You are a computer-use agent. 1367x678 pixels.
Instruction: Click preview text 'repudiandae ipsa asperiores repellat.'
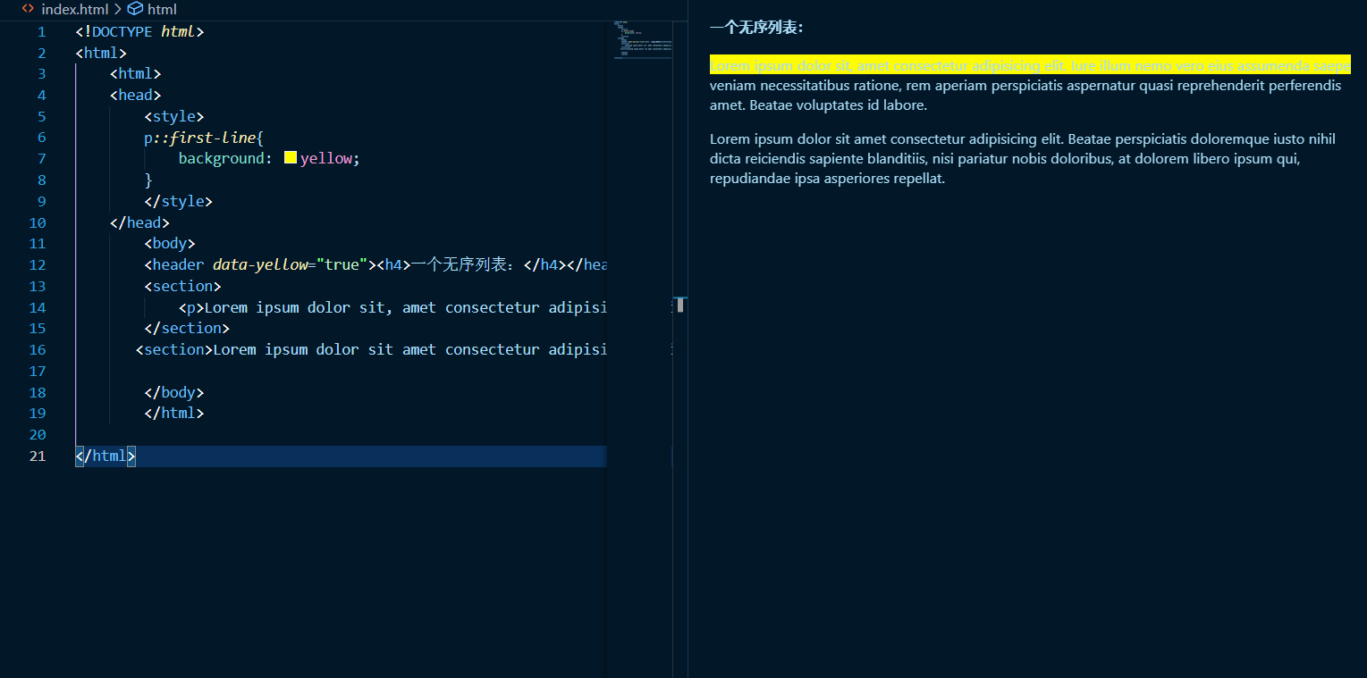[x=828, y=179]
